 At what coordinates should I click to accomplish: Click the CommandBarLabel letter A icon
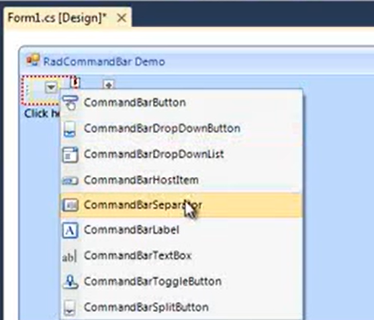[x=70, y=230]
